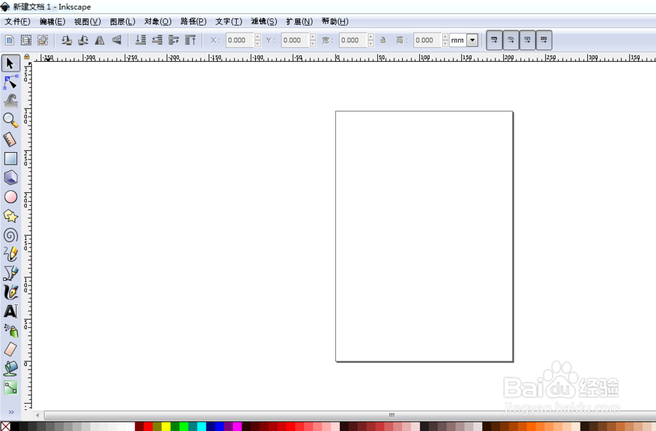This screenshot has height=431, width=656.
Task: Click the 宽 width field spinner arrows
Action: [371, 40]
